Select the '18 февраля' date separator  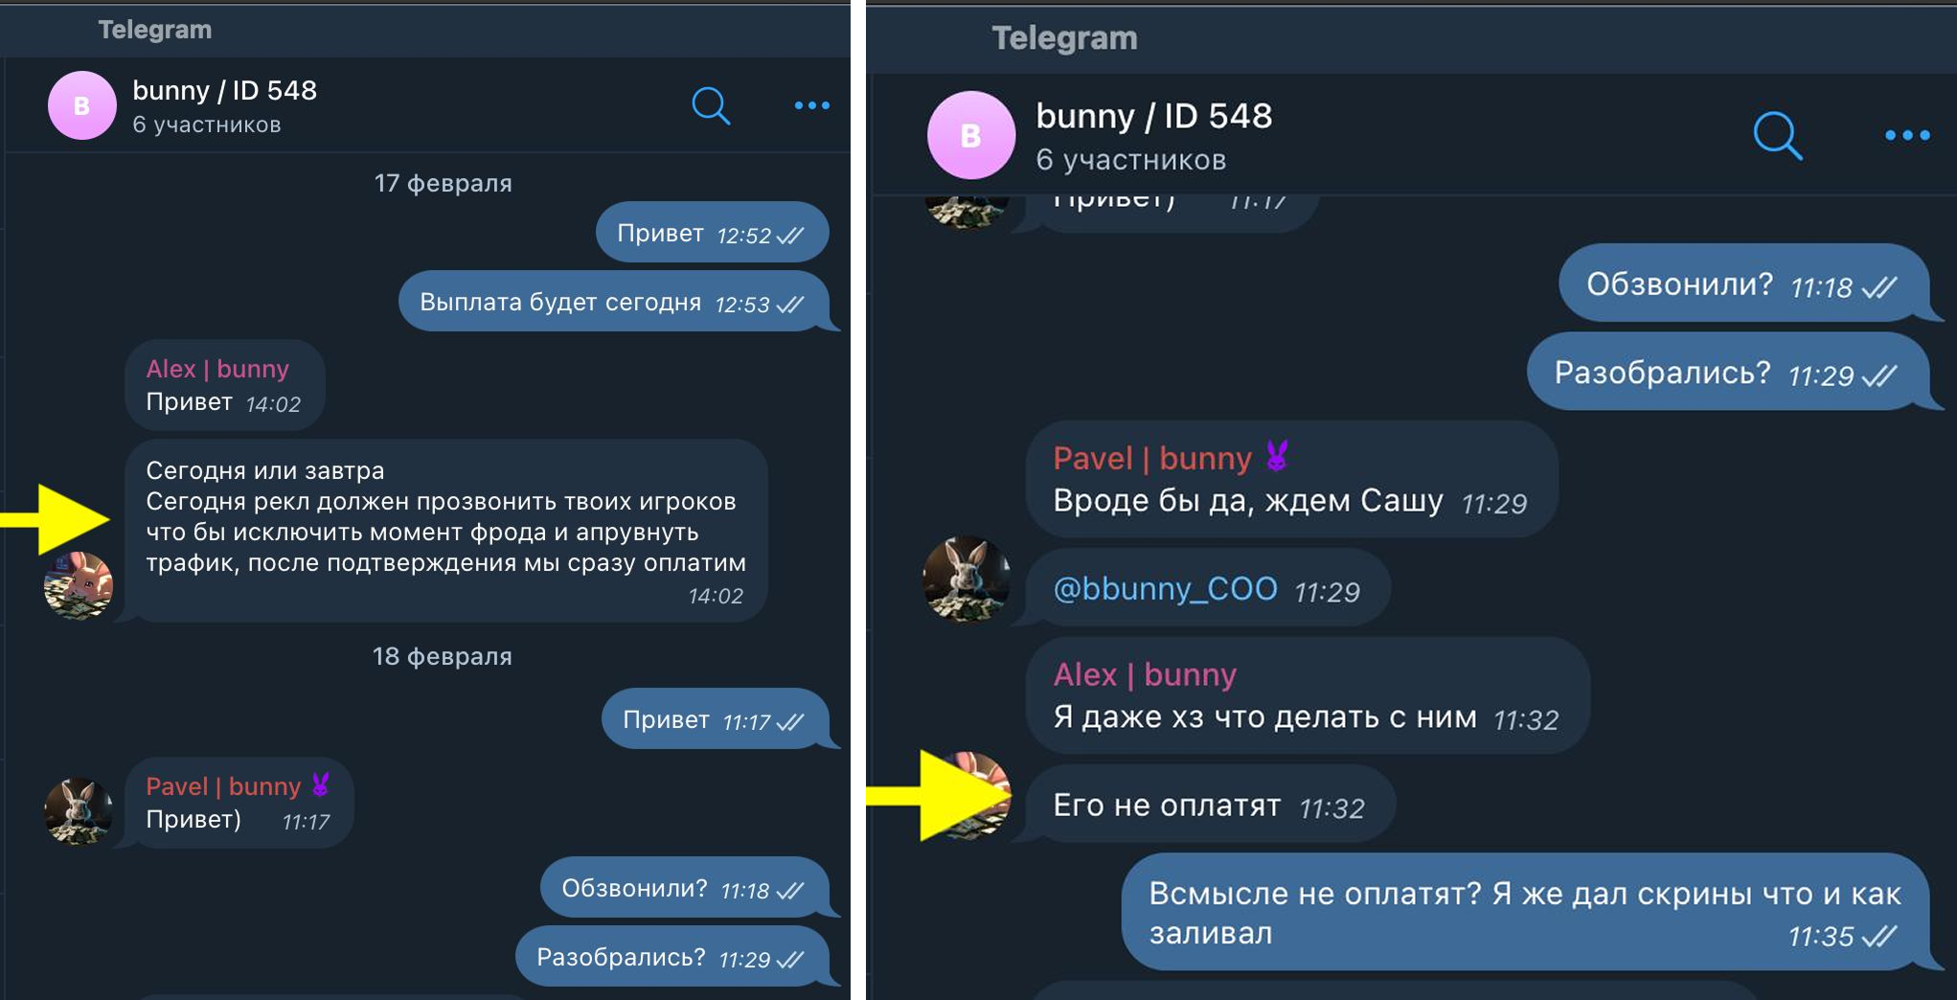click(443, 656)
